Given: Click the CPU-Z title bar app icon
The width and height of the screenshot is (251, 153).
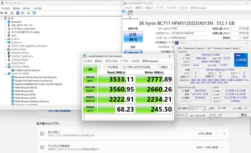Looking at the screenshot, I should coord(177,43).
